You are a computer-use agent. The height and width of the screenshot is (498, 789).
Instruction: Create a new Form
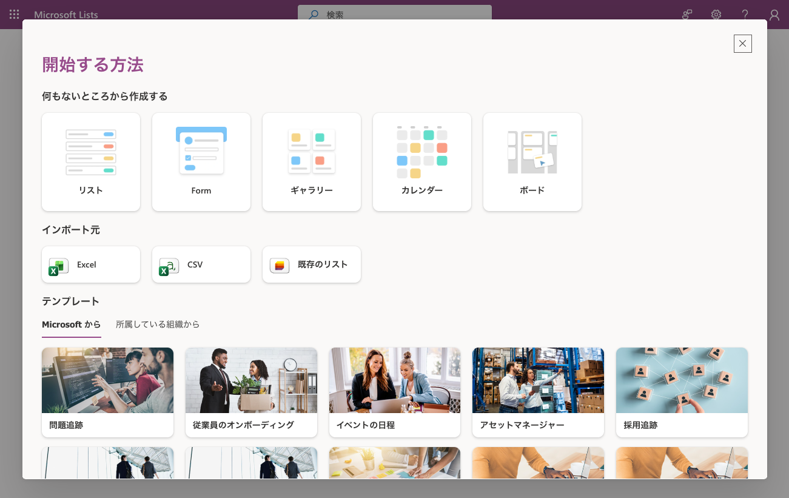(x=201, y=162)
